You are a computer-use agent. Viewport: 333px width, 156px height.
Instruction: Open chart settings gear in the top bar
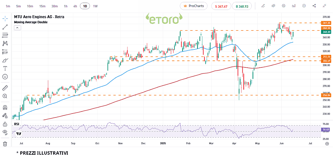click(x=283, y=6)
